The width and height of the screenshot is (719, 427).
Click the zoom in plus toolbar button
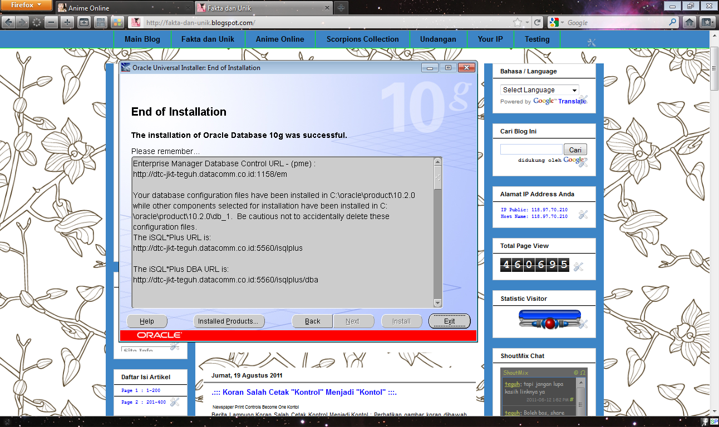point(67,22)
